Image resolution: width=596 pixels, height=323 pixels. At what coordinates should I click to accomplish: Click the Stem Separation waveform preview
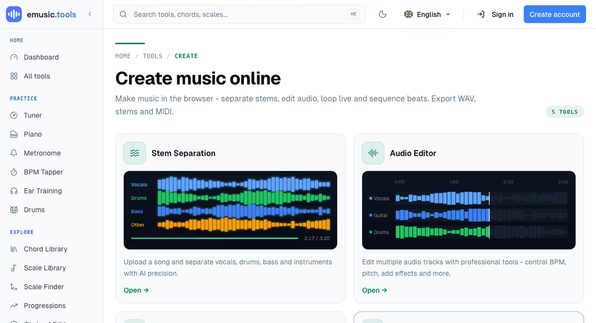click(x=230, y=210)
